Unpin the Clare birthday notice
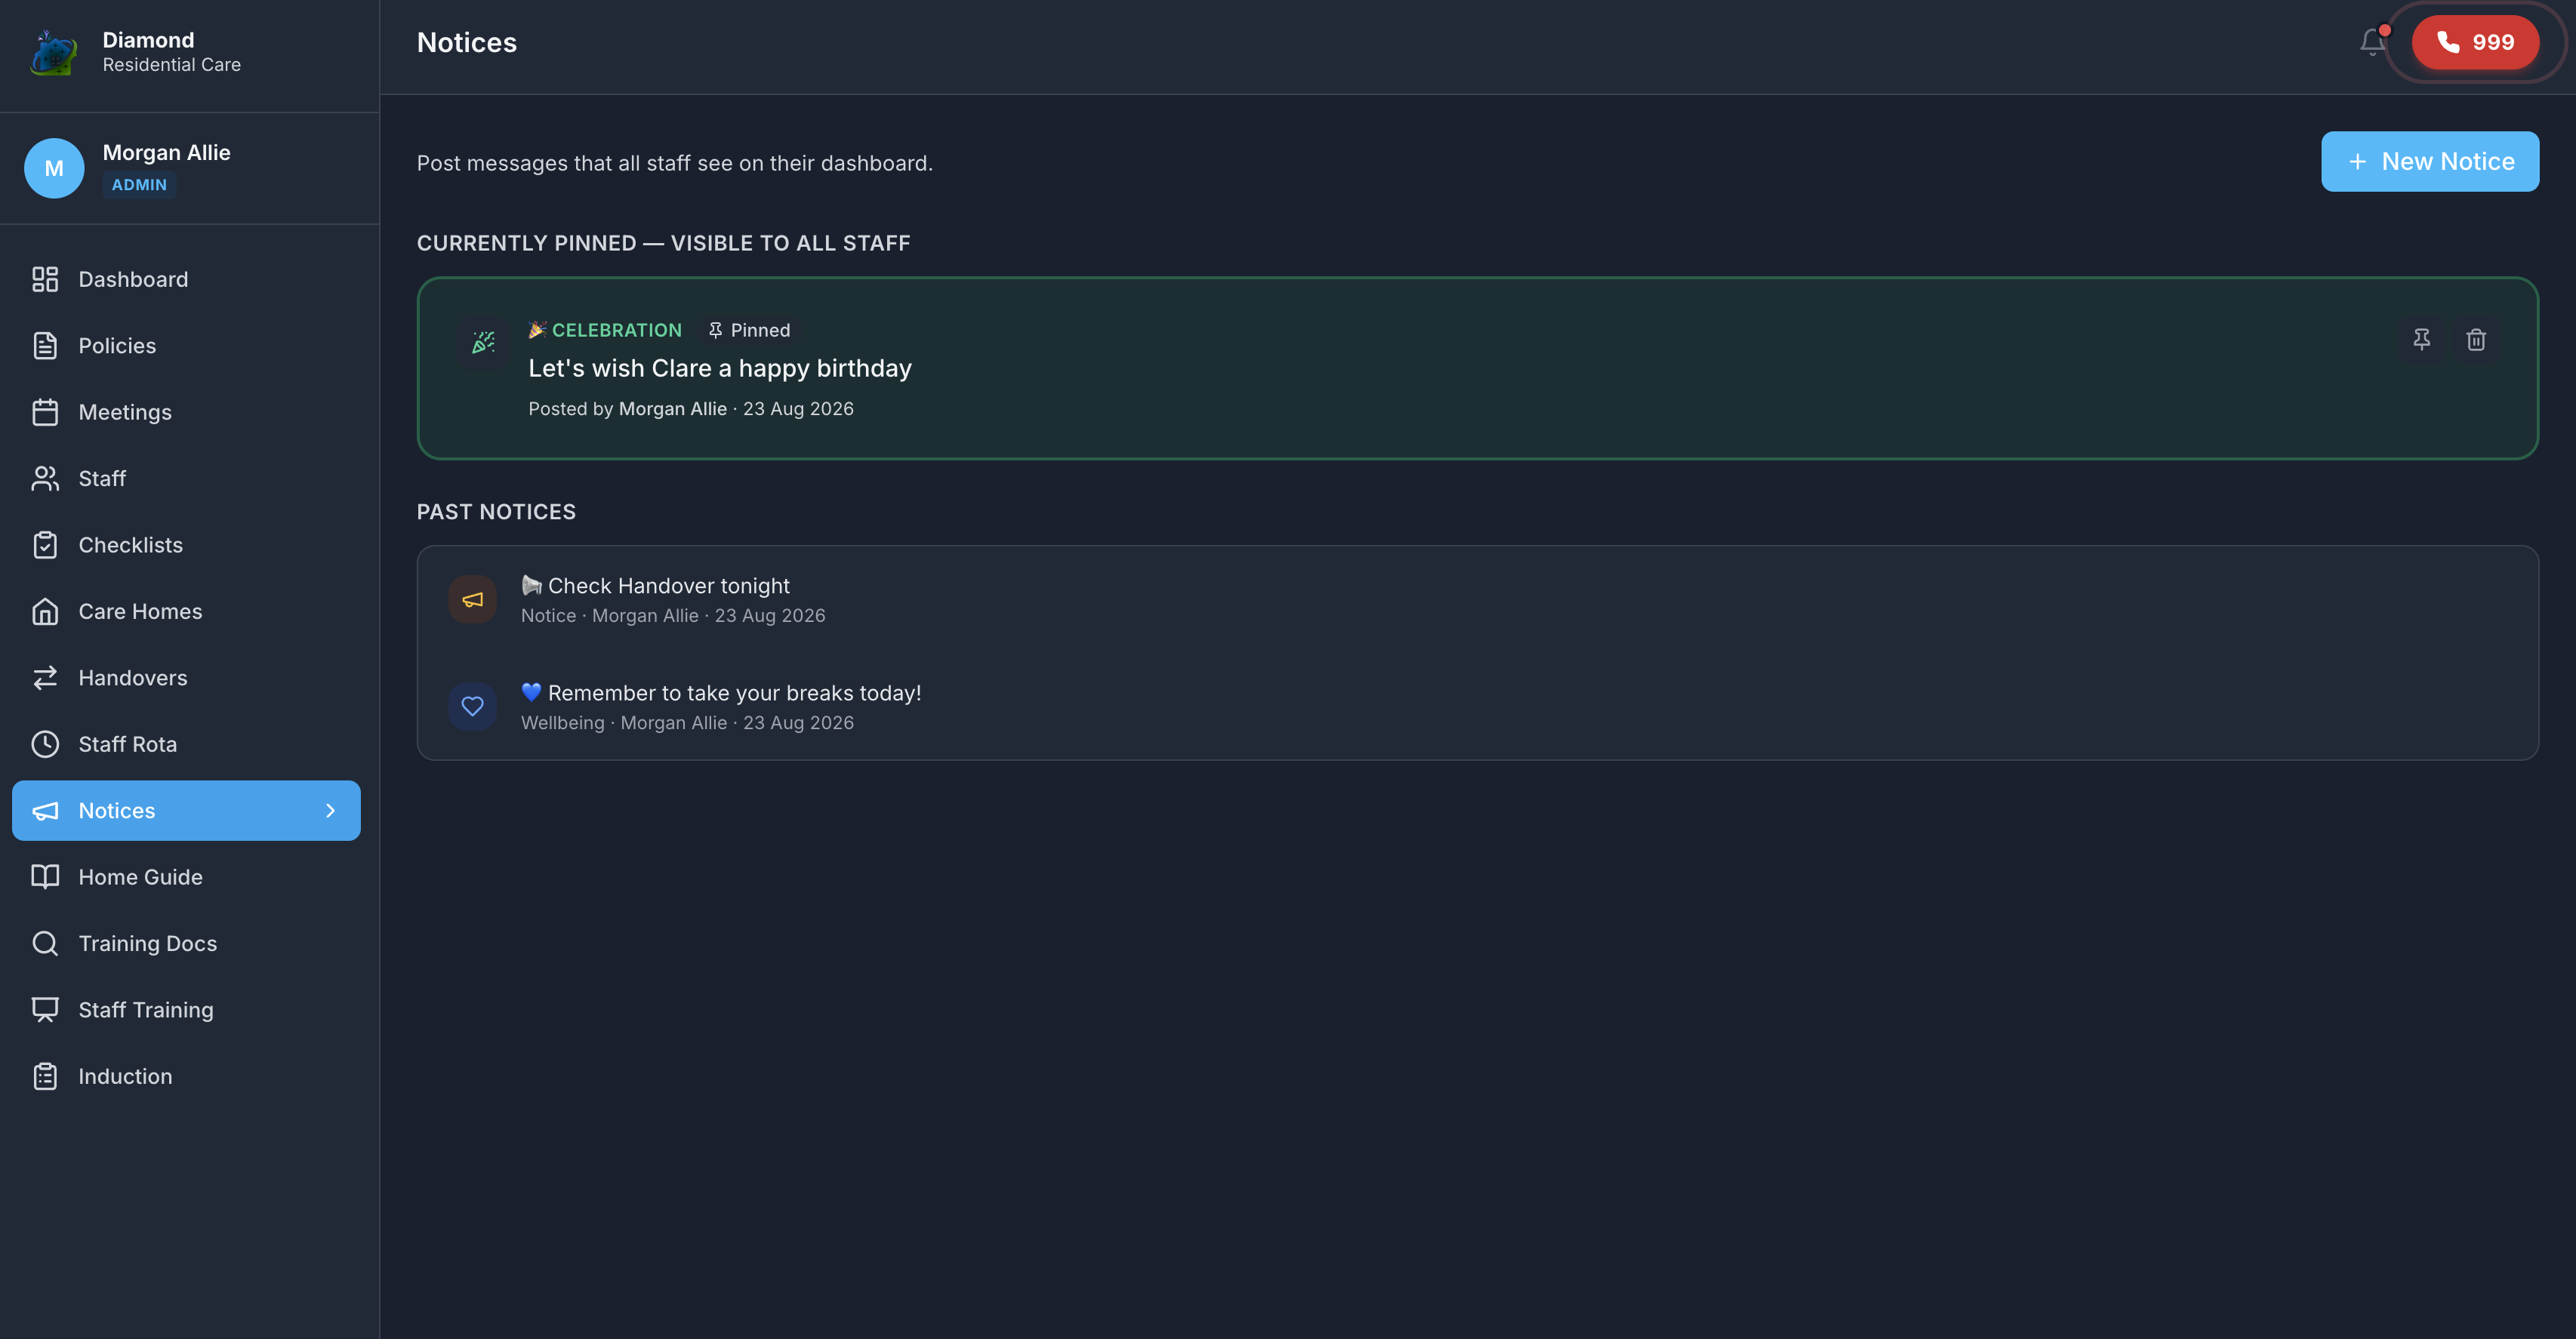The height and width of the screenshot is (1339, 2576). point(2421,340)
